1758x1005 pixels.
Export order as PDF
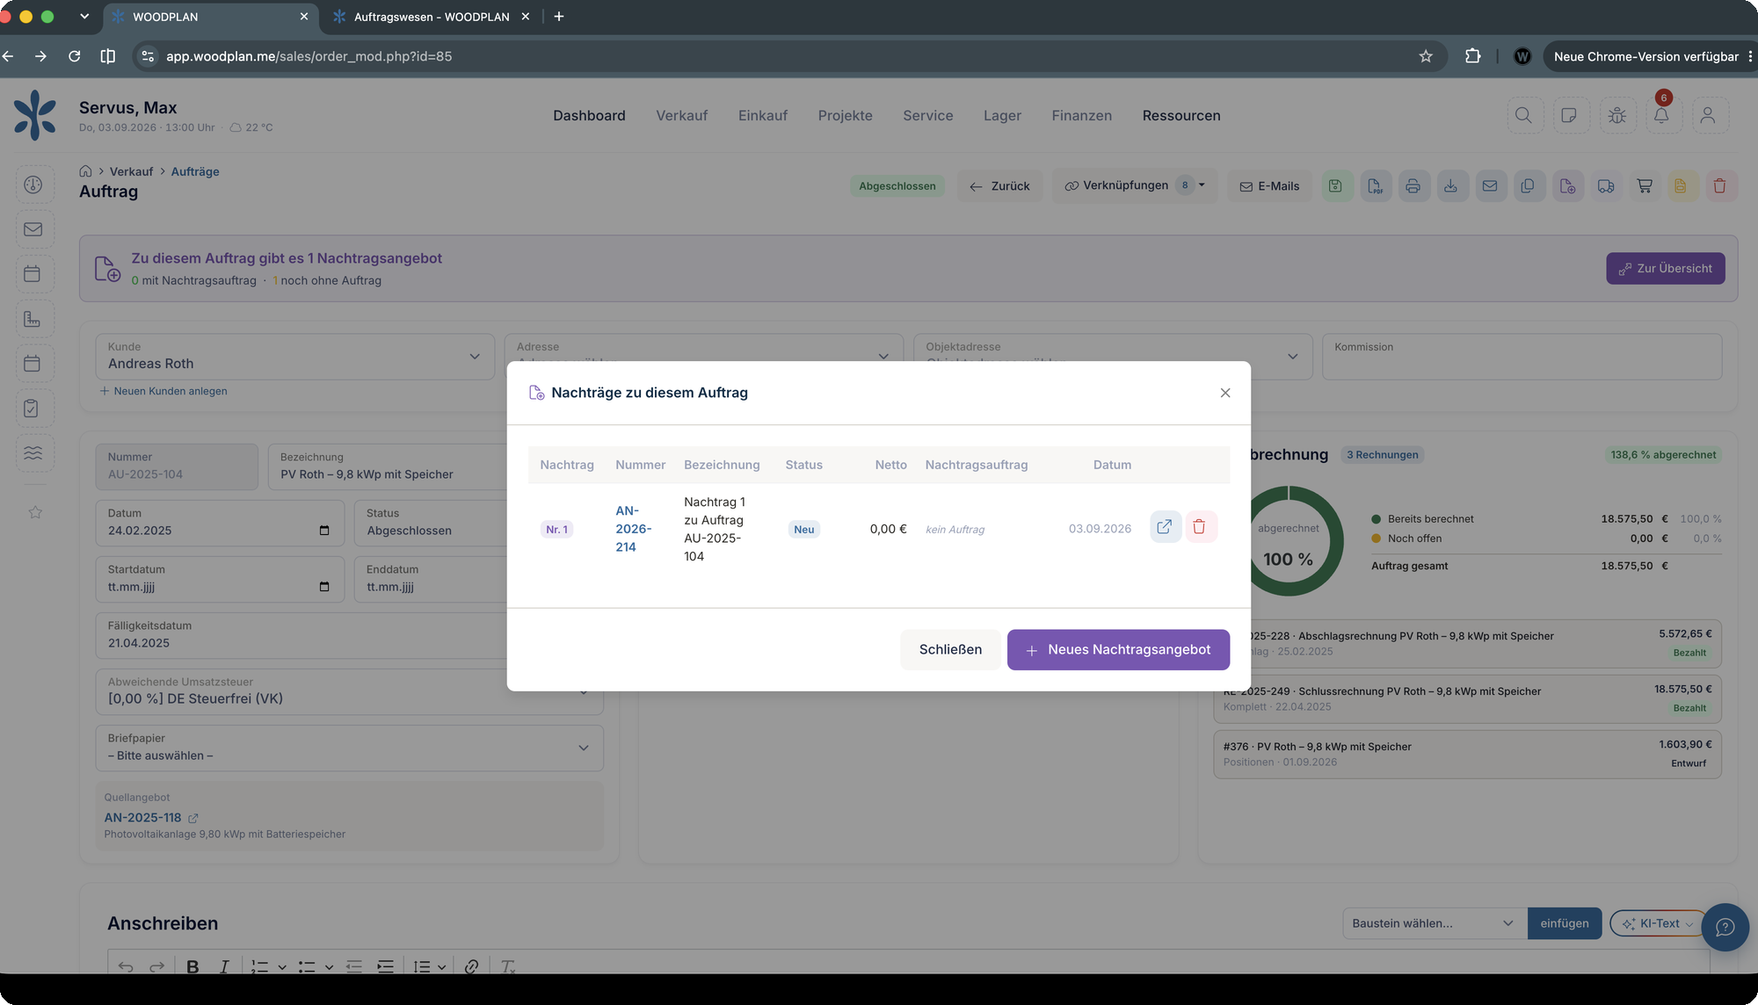[1375, 185]
